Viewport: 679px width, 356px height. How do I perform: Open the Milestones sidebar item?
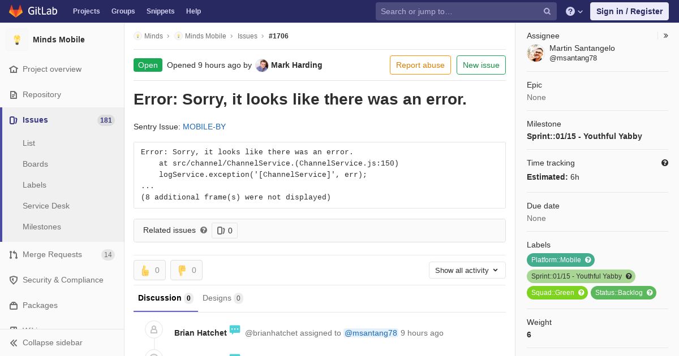coord(42,227)
